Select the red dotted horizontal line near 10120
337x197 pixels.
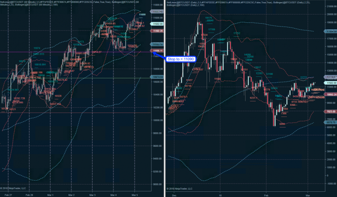click(x=76, y=113)
